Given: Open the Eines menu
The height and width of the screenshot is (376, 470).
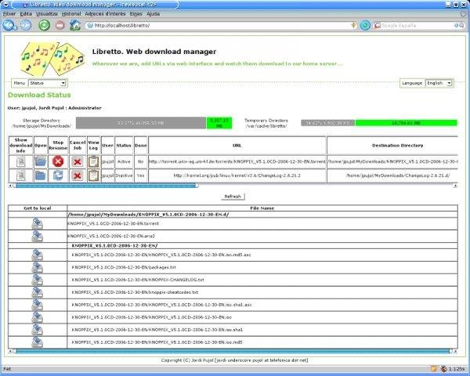Looking at the screenshot, I should (x=136, y=14).
